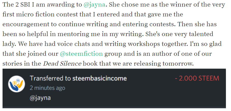Click the orange Bitcoin coin in avatar
This screenshot has height=111, width=231.
(14, 83)
